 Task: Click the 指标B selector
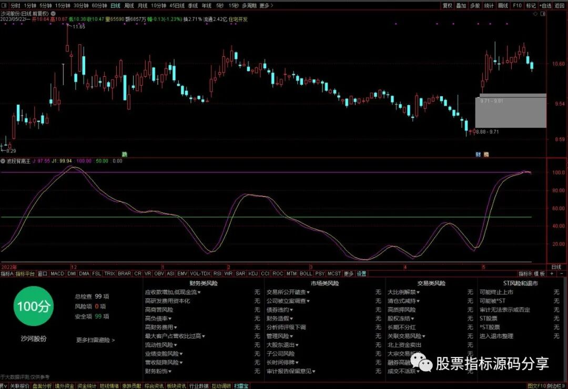[x=525, y=274]
